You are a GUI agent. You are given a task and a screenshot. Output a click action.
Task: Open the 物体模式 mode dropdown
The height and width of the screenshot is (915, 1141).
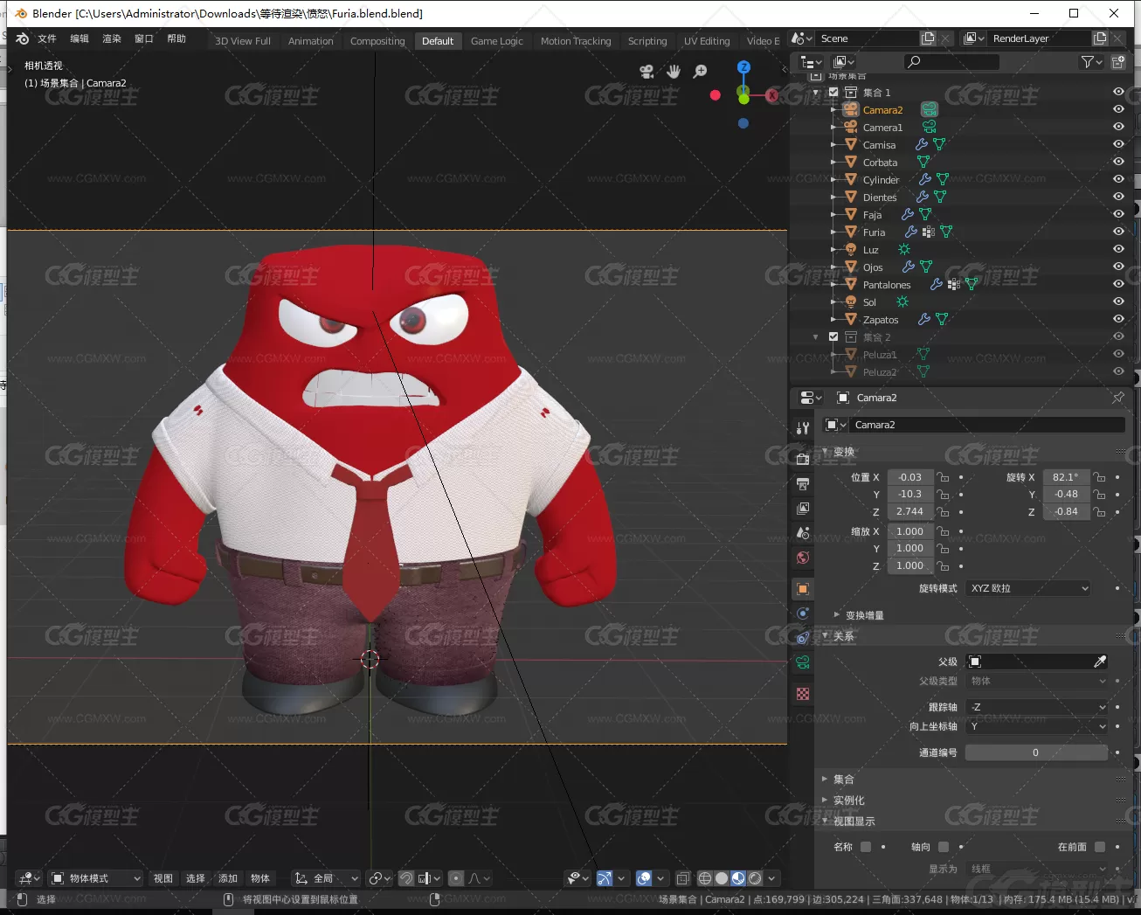96,878
